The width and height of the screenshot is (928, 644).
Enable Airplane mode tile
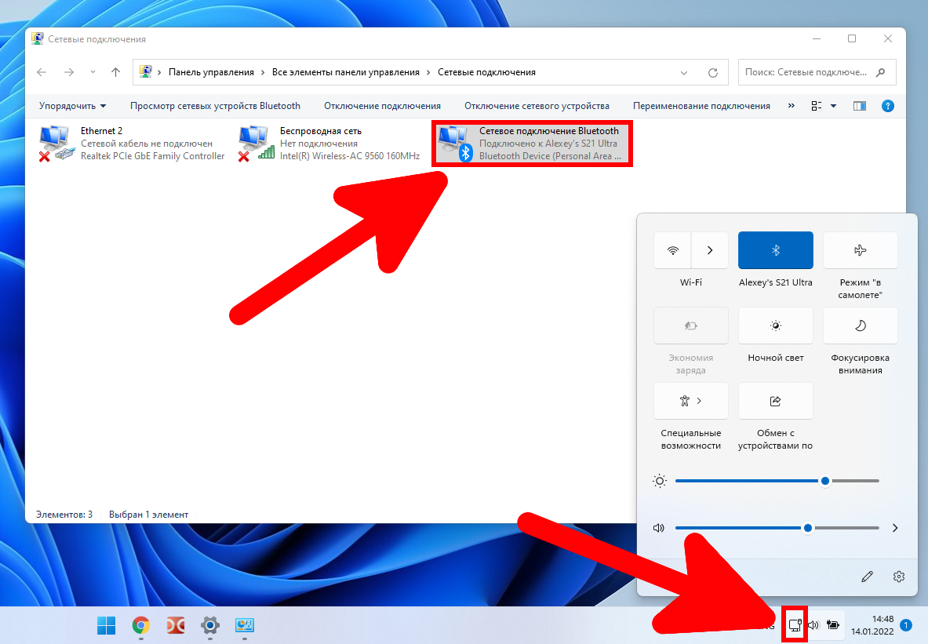(x=860, y=250)
